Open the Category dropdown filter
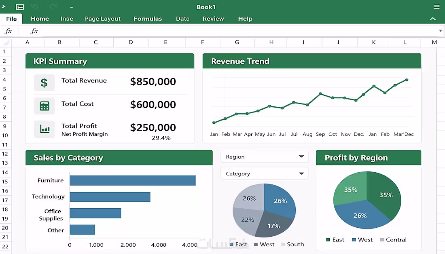445x254 pixels. point(265,174)
